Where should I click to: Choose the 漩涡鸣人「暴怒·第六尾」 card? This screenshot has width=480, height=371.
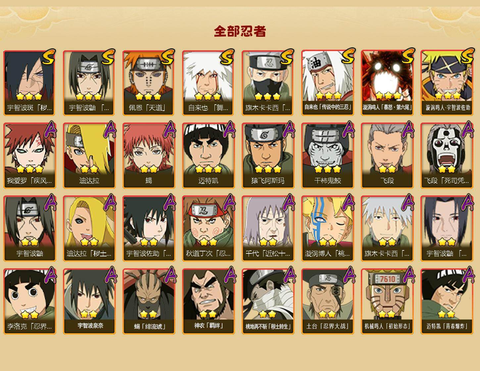coord(387,83)
